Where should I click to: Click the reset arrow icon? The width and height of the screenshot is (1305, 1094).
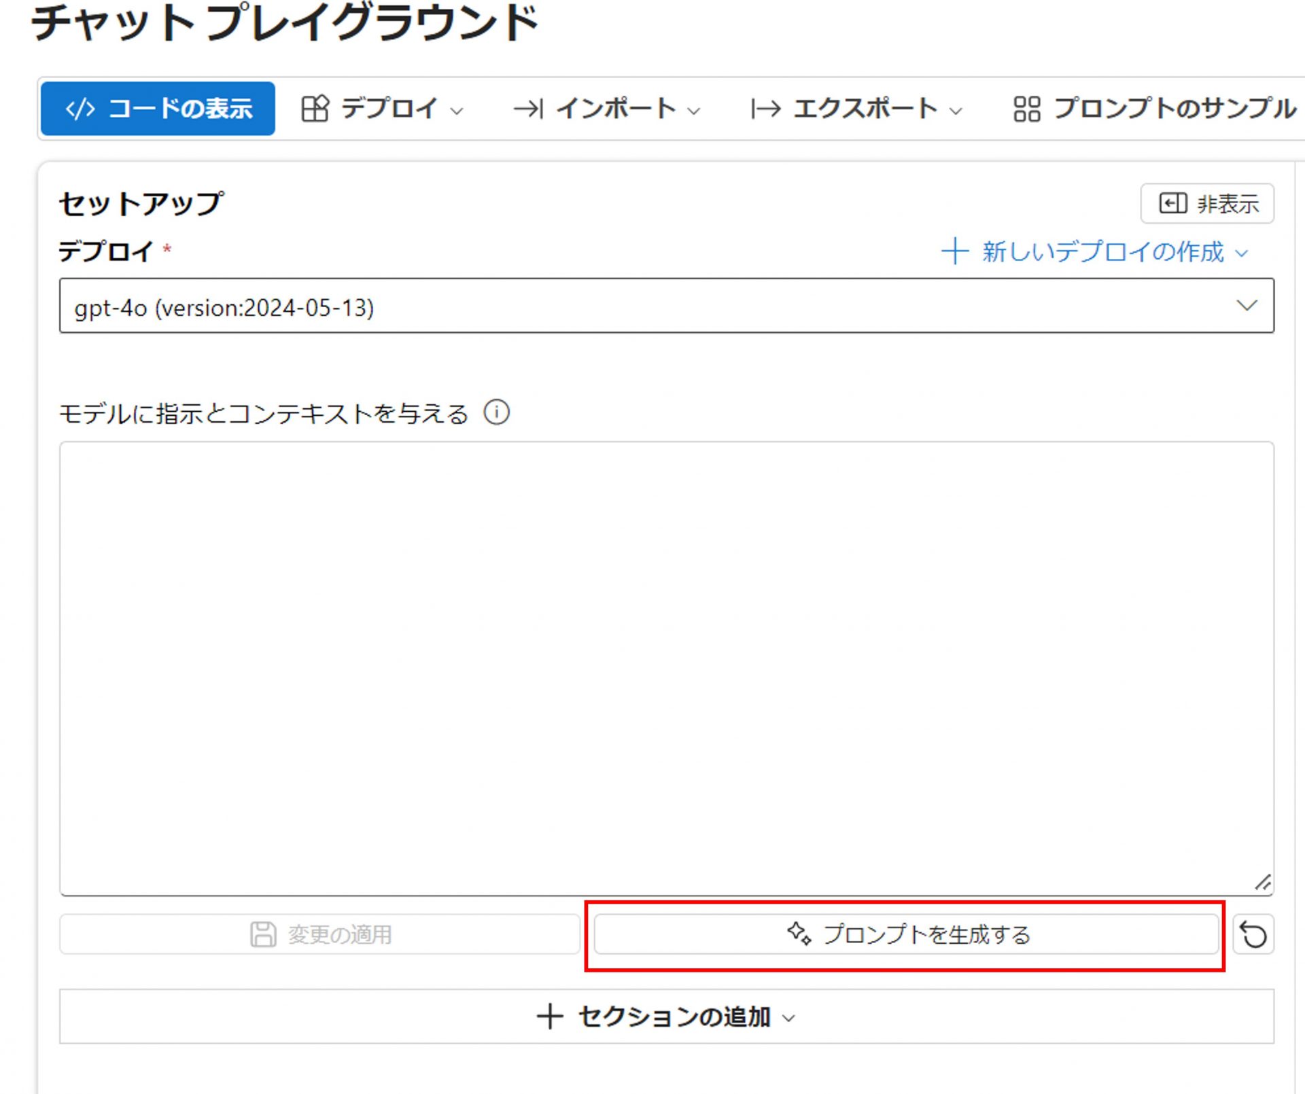1253,934
